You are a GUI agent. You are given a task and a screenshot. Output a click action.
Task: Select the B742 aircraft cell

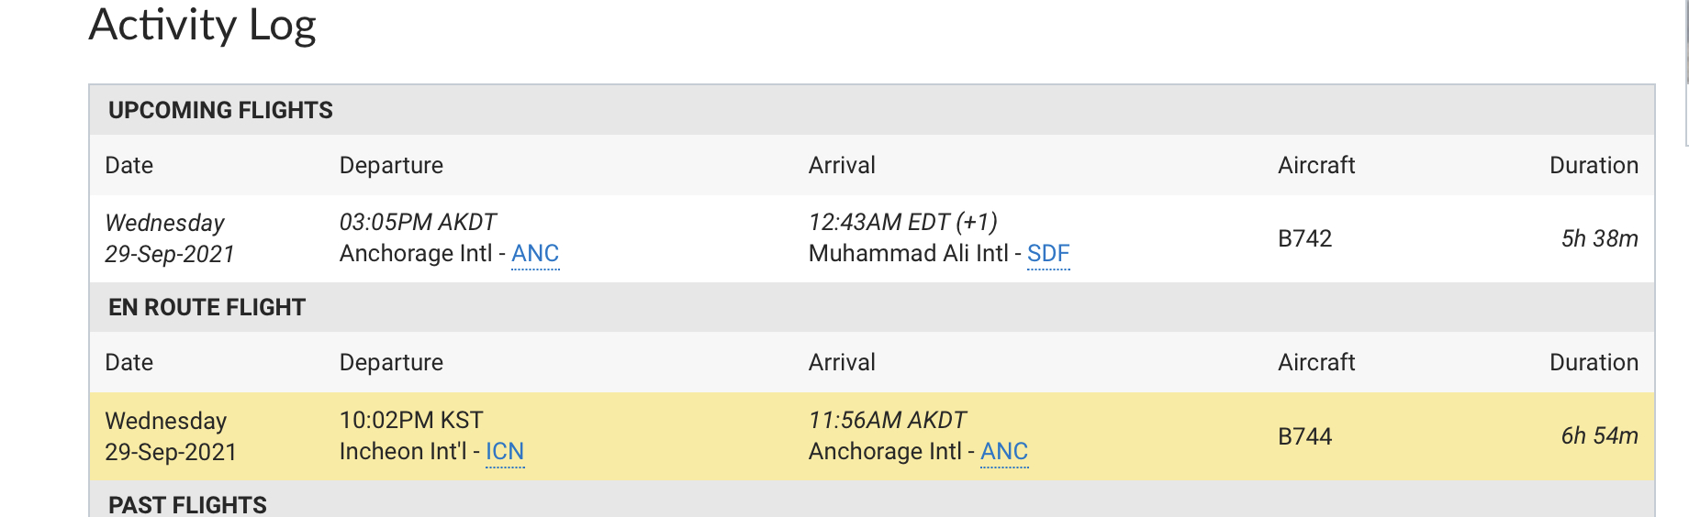tap(1304, 238)
